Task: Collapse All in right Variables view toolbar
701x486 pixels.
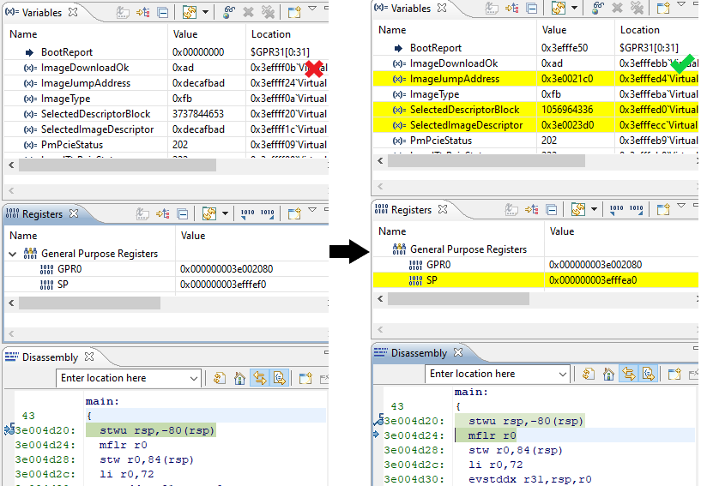Action: point(532,8)
